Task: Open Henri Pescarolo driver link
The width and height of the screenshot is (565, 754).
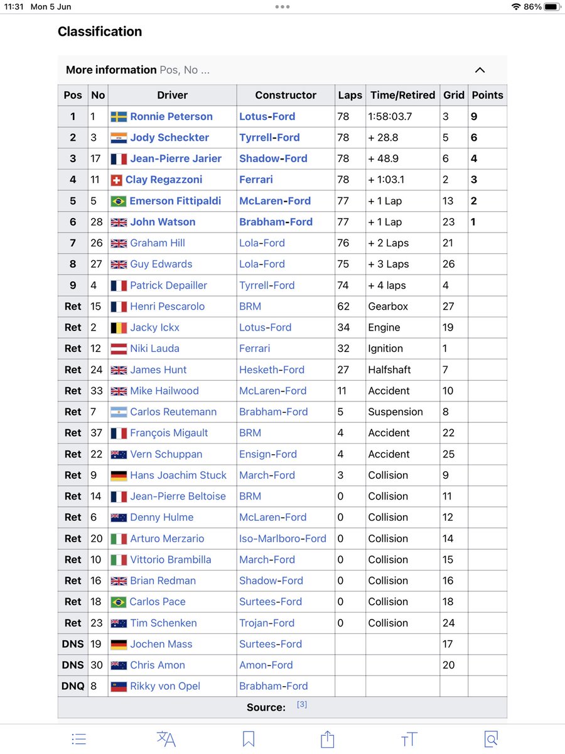Action: point(168,307)
